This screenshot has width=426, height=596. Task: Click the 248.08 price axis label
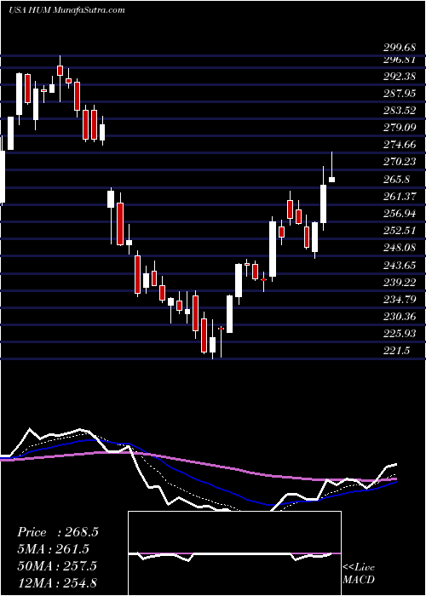click(400, 248)
